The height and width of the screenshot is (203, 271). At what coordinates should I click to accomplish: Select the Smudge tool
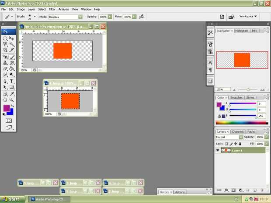click(5, 75)
